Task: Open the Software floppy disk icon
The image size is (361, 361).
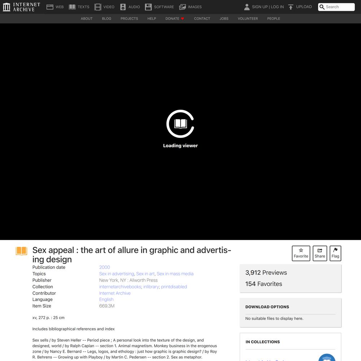Action: pos(148,7)
